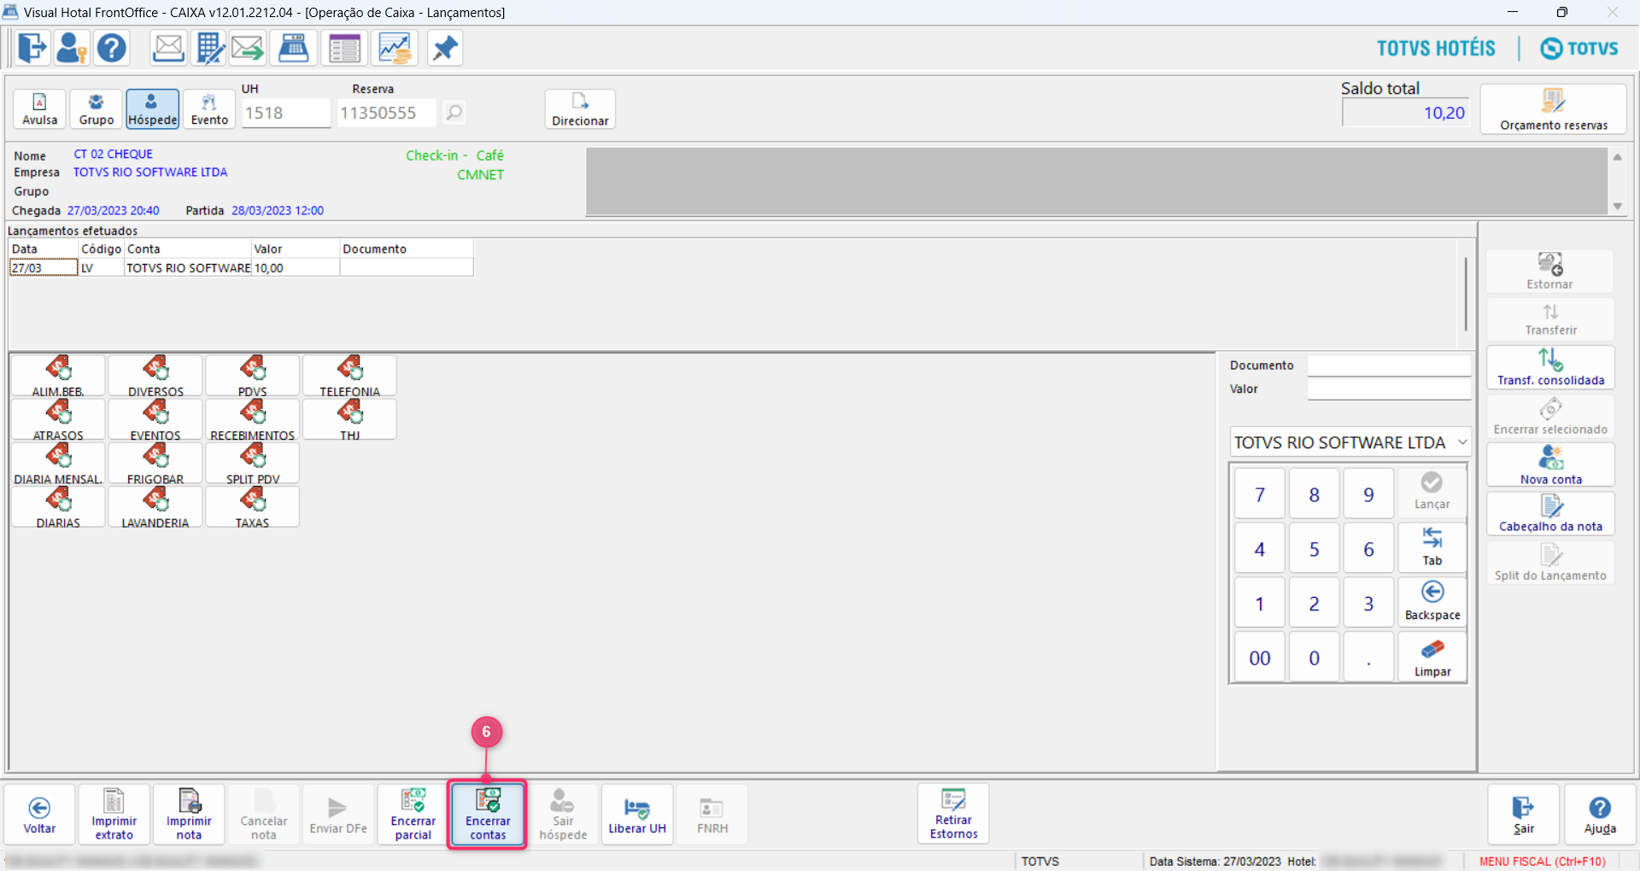The image size is (1640, 871).
Task: Click the 10,00 value cell in postings
Action: click(296, 267)
